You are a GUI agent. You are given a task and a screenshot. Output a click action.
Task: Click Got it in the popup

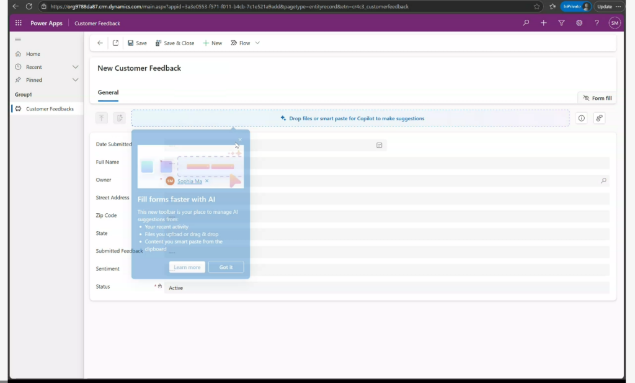click(226, 267)
